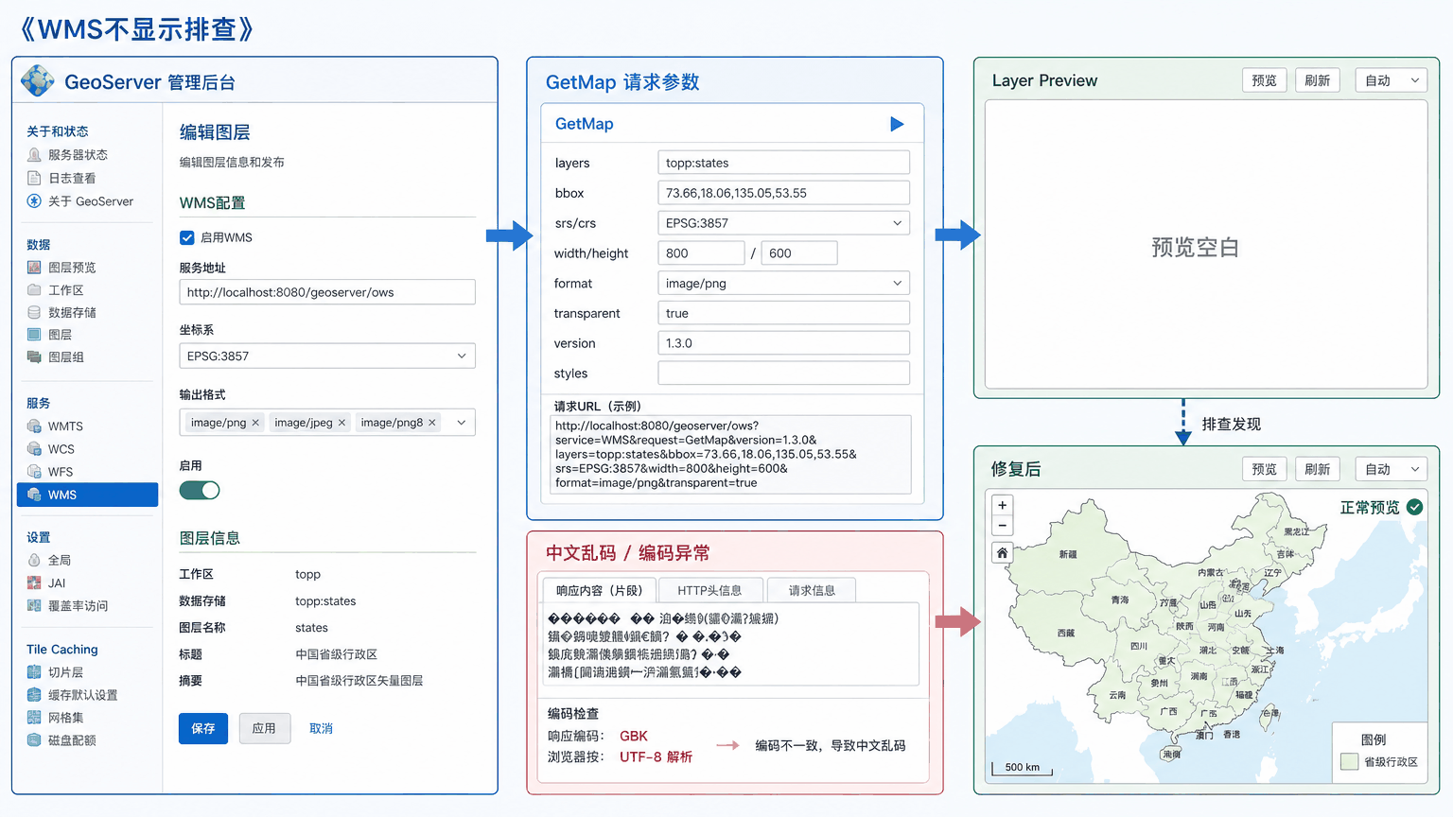
Task: Click the 应用 button
Action: click(264, 728)
